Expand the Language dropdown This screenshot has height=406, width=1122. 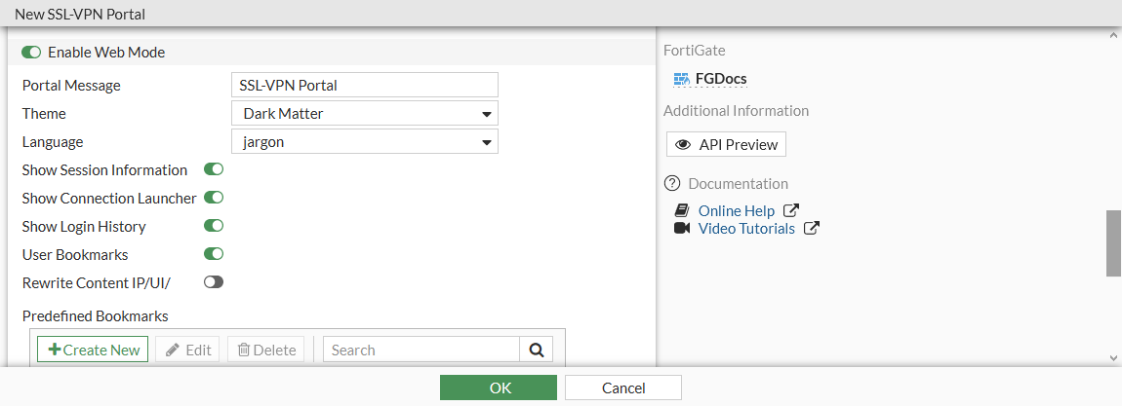tap(365, 142)
